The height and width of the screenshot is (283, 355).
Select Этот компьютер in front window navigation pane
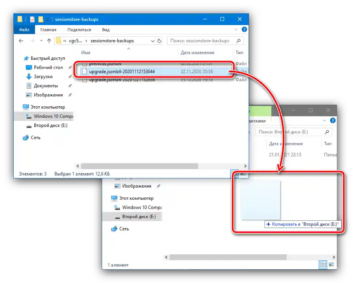click(48, 107)
